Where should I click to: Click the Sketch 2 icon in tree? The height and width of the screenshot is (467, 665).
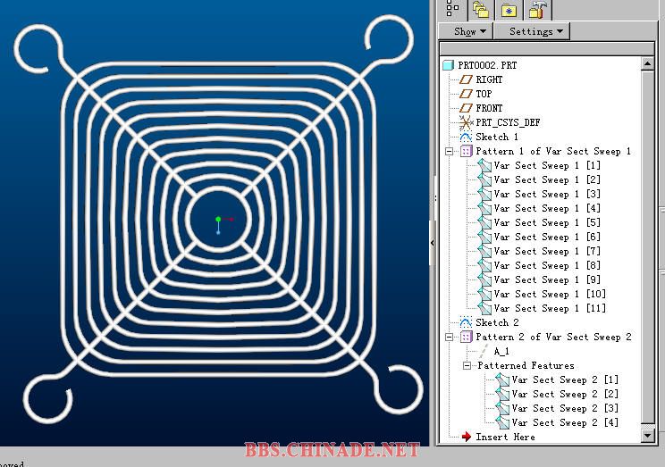coord(465,322)
